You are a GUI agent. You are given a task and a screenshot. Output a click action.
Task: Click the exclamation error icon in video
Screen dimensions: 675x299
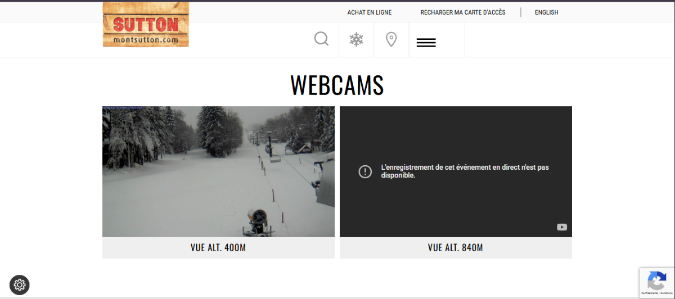(365, 171)
